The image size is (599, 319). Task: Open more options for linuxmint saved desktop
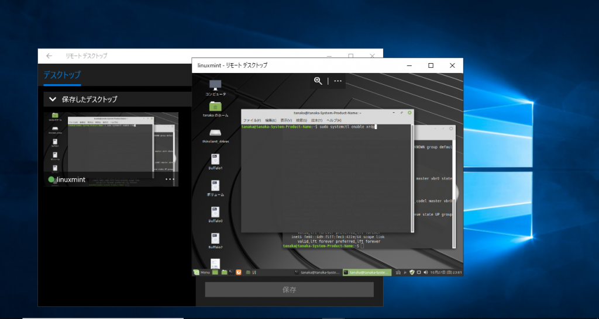170,179
